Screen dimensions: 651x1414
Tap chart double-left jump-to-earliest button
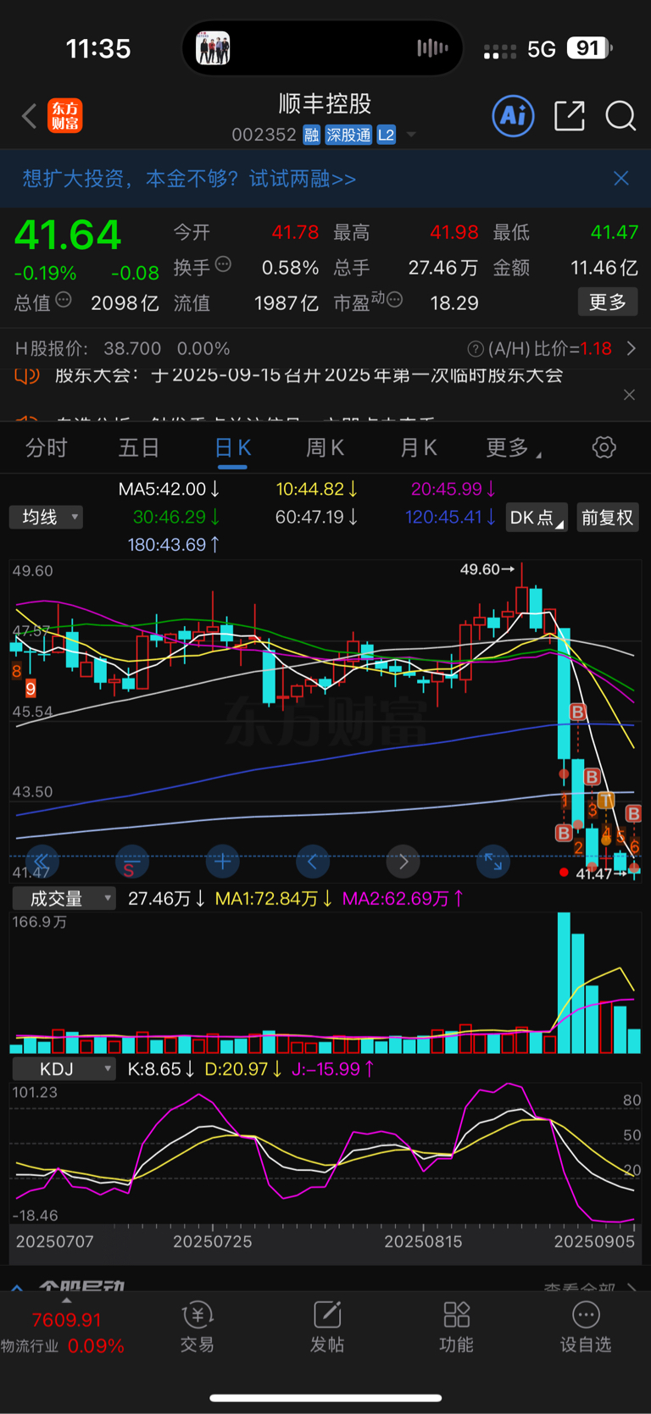click(x=42, y=862)
